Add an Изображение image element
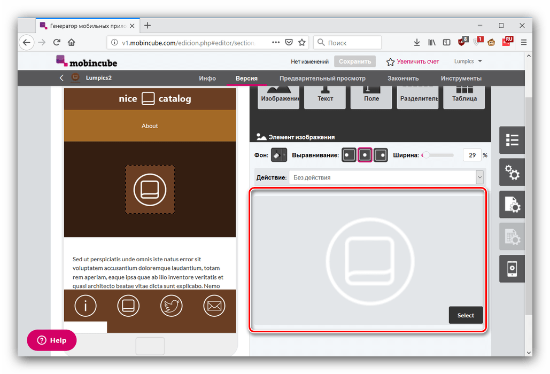The height and width of the screenshot is (374, 550). [x=278, y=97]
